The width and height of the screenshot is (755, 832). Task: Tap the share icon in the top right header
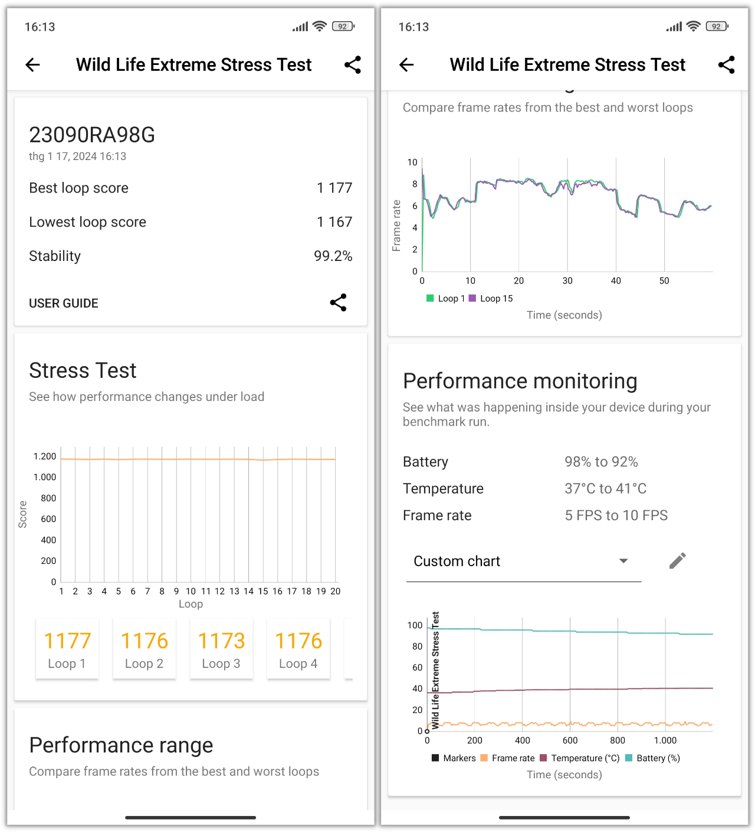(x=353, y=65)
